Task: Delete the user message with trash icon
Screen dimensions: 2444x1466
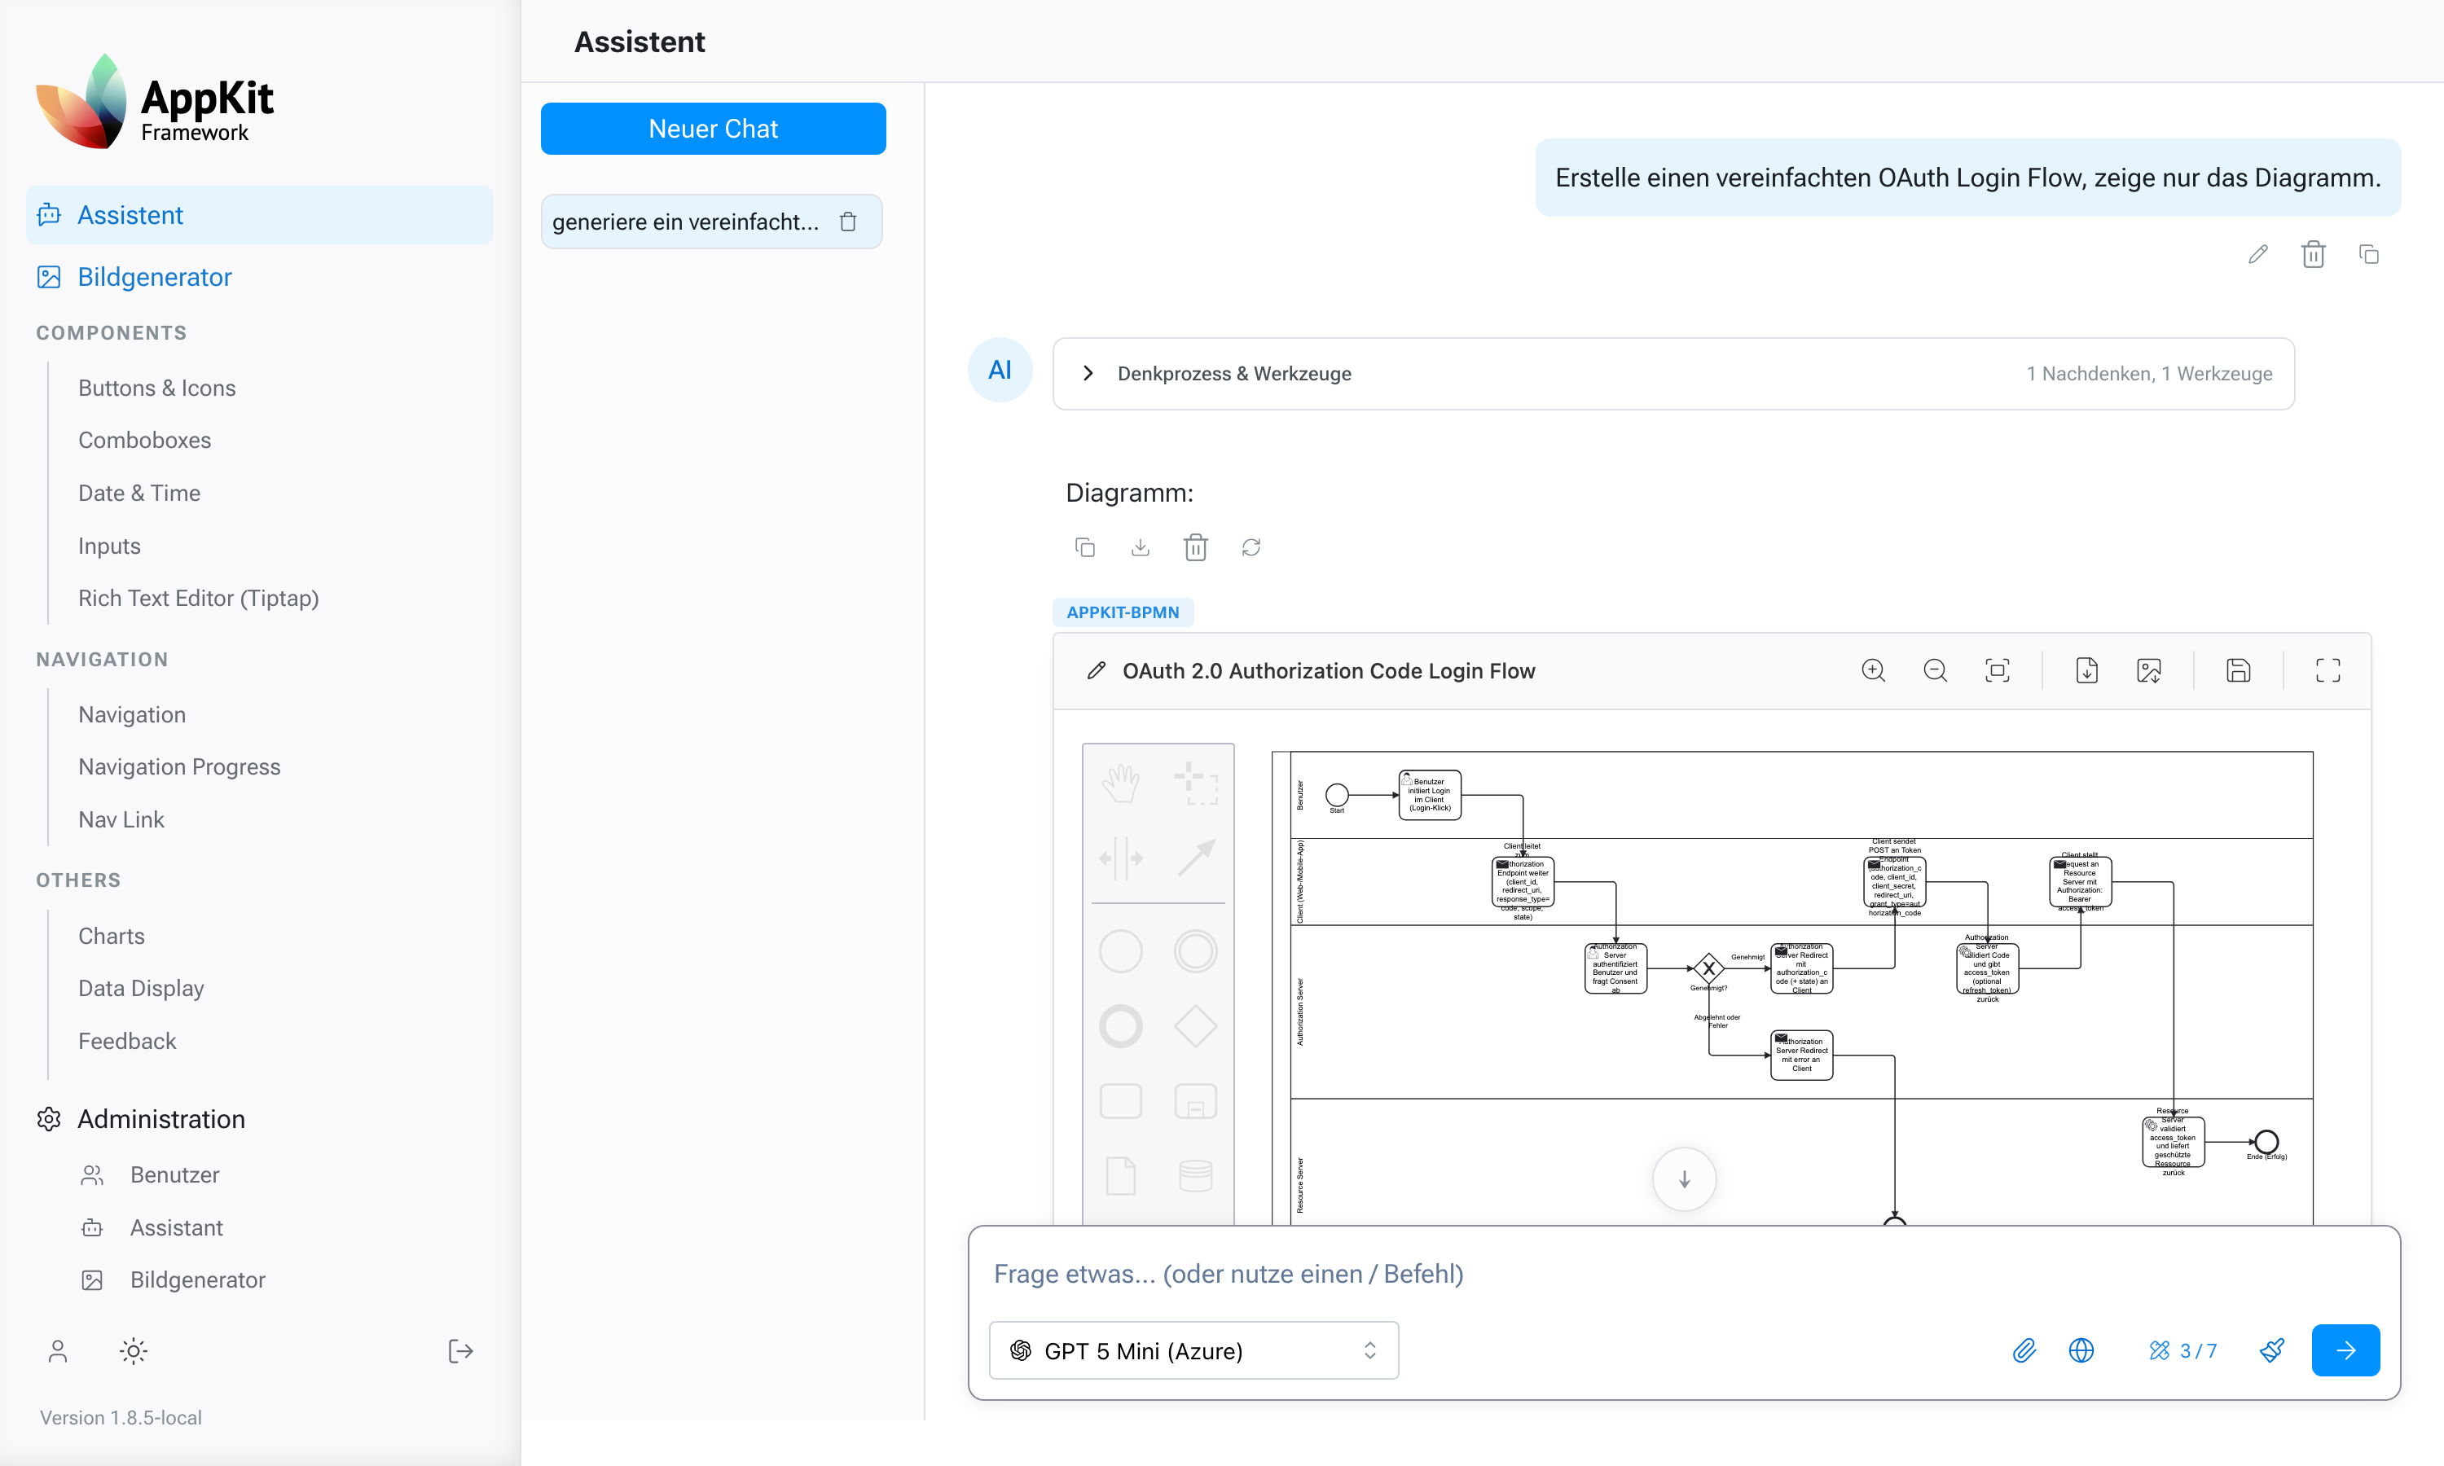Action: [x=2313, y=255]
